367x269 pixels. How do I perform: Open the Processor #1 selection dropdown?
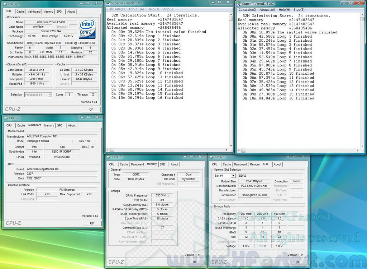(38, 95)
